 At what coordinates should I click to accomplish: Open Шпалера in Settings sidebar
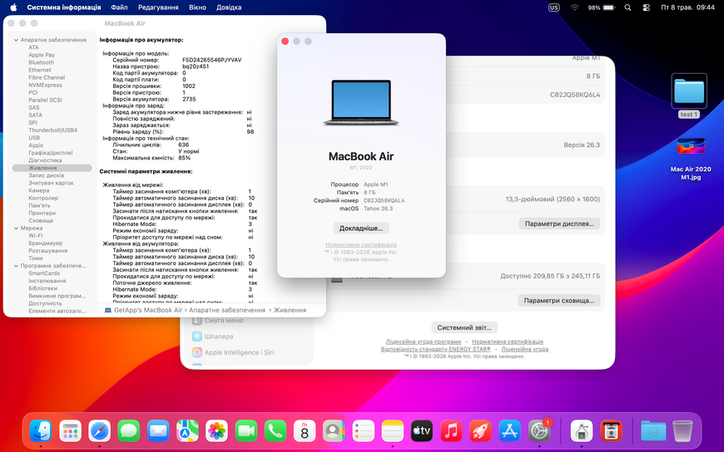pyautogui.click(x=212, y=337)
